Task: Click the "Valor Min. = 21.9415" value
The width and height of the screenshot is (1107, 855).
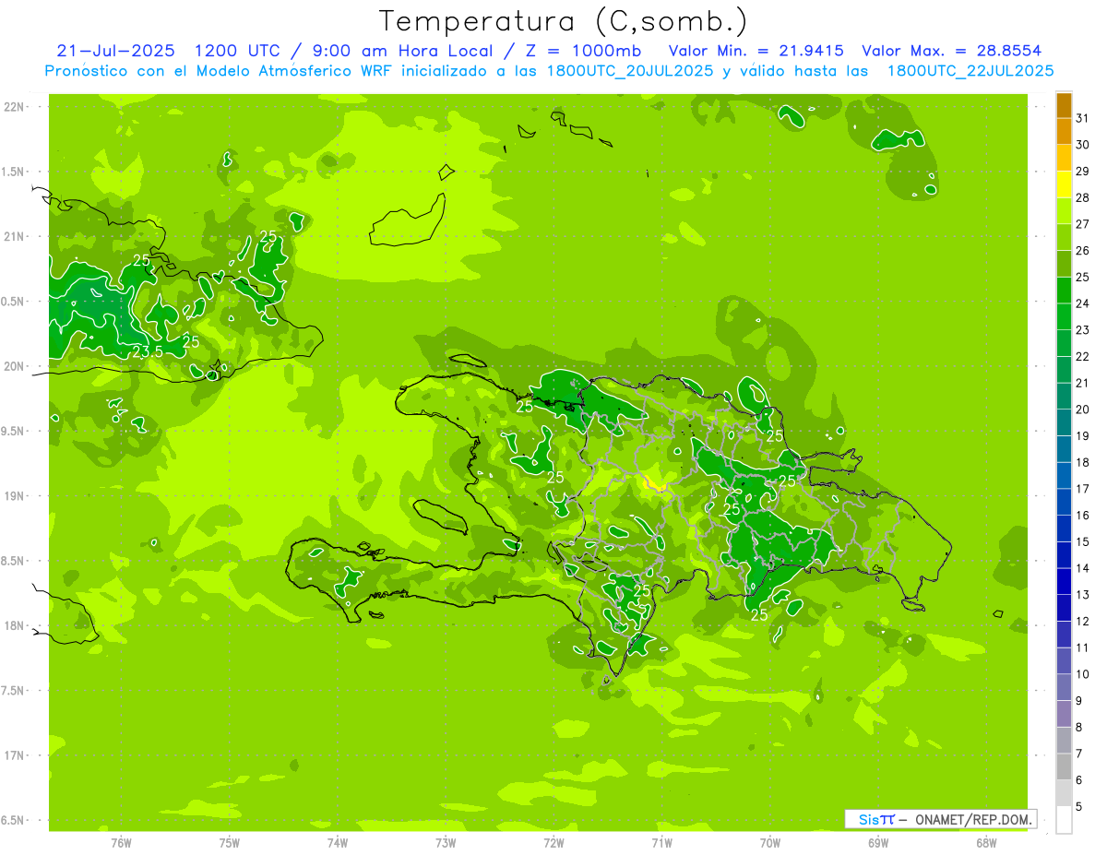Action: coord(756,51)
